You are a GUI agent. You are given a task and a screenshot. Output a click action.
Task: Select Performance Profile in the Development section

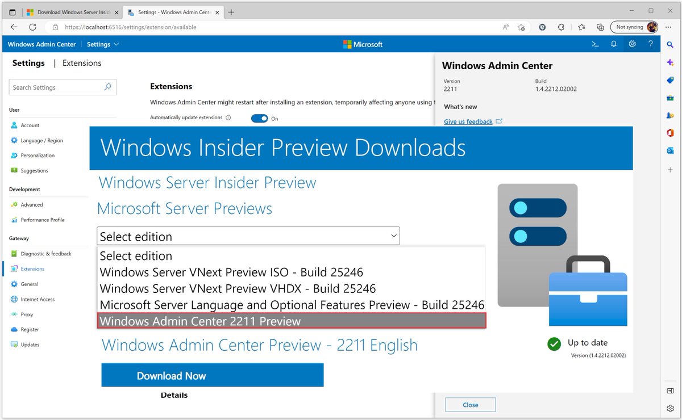(43, 220)
